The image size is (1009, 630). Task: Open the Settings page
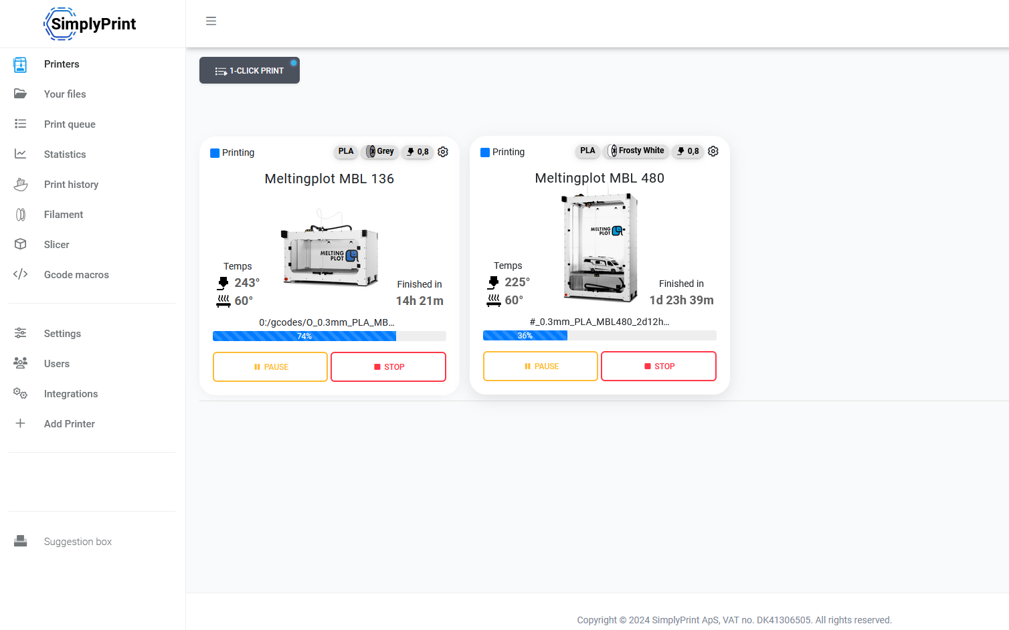point(62,334)
